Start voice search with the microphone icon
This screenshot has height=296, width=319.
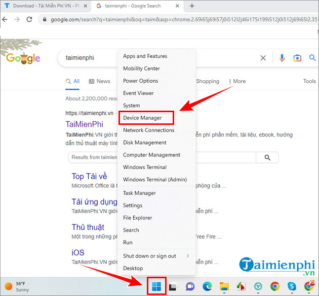pos(282,58)
